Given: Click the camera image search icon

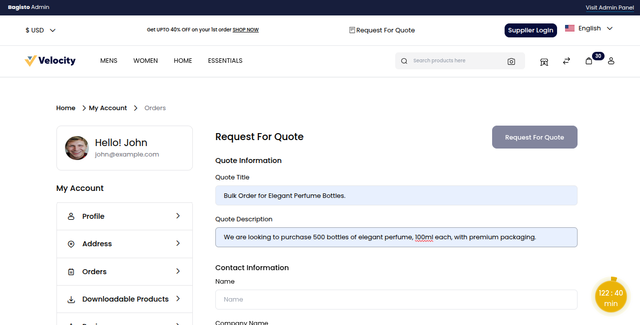Looking at the screenshot, I should click(511, 61).
